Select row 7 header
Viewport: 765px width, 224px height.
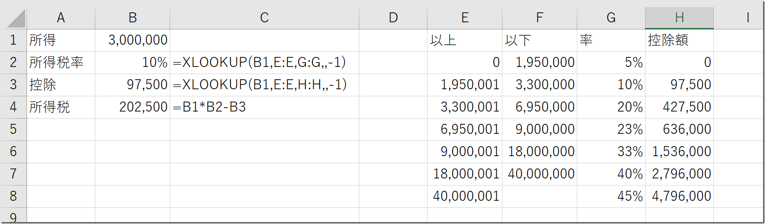pos(13,174)
